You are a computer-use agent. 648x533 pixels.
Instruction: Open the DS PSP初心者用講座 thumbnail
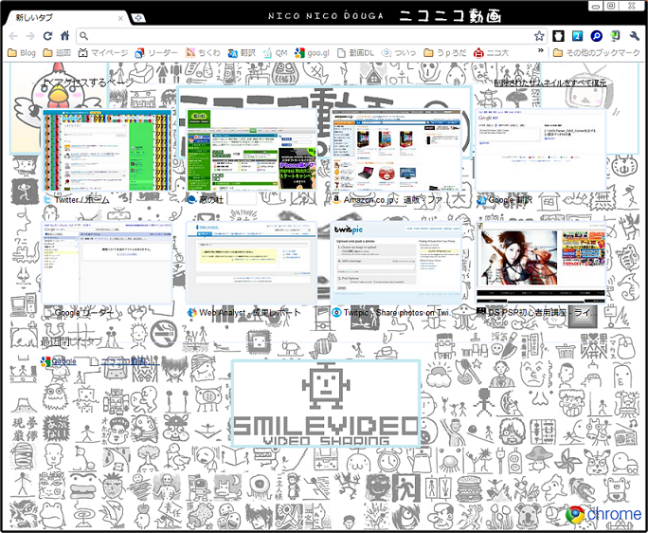(541, 263)
